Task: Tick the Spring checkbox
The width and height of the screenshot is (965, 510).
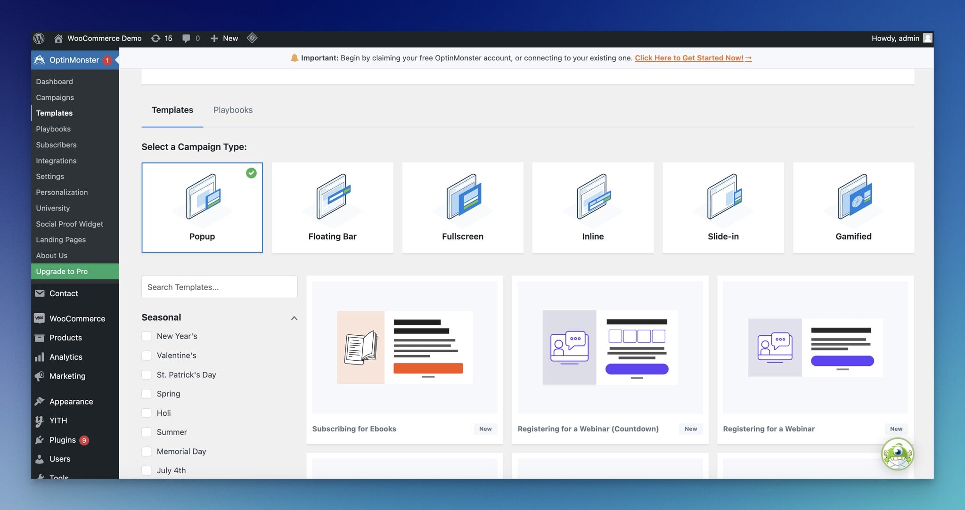Action: click(147, 394)
